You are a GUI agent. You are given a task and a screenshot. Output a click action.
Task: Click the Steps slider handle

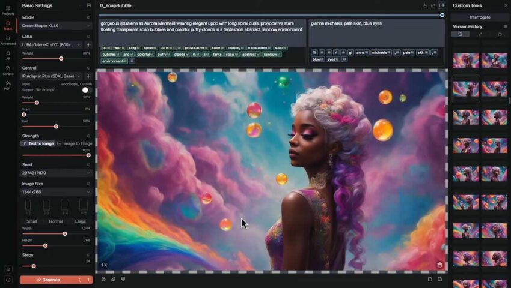(34, 266)
